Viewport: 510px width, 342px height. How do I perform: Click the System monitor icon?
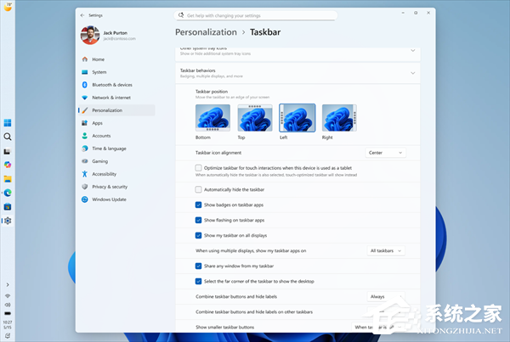pyautogui.click(x=85, y=72)
